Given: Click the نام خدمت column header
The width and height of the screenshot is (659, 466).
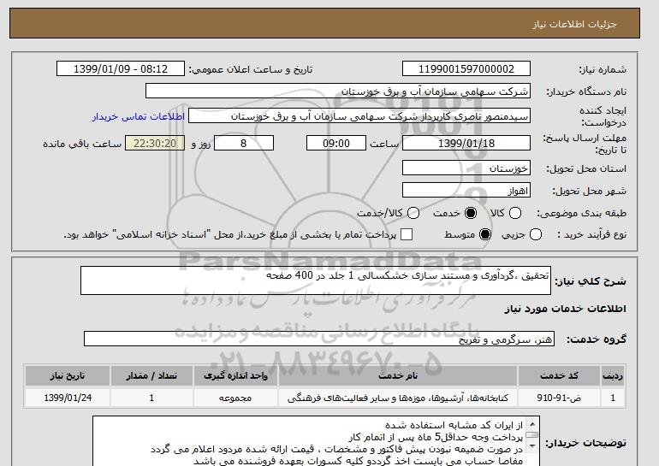Looking at the screenshot, I should (x=398, y=375).
